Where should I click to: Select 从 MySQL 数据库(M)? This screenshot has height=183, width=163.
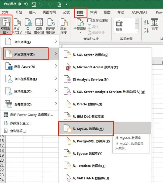click(x=105, y=129)
